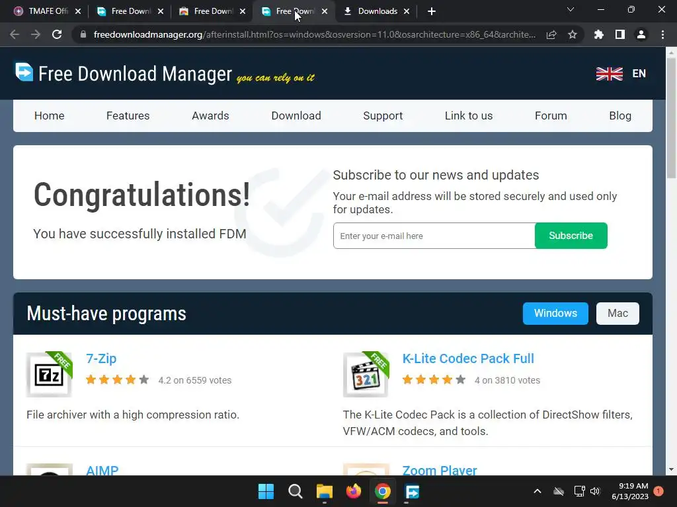Click the "4.2 on 6559 votes" text
Screen dimensions: 677x507
click(195, 380)
